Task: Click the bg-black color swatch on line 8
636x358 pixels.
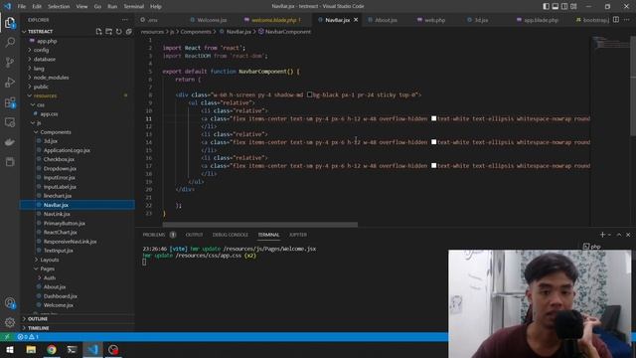Action: coord(309,94)
